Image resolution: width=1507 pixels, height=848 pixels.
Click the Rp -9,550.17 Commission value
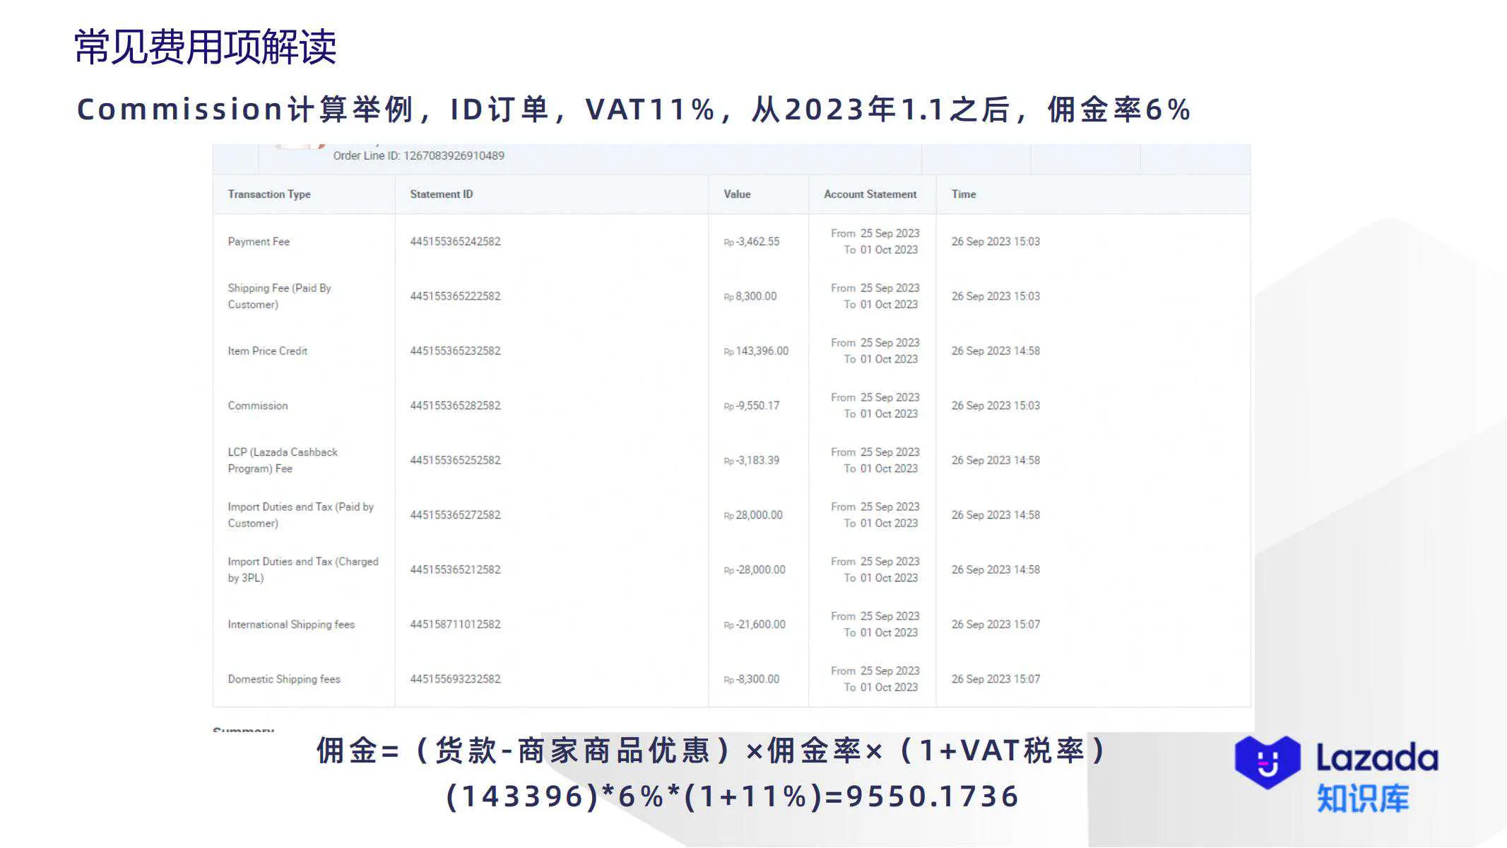point(750,406)
